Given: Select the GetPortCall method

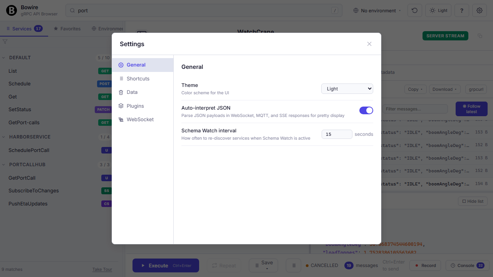Looking at the screenshot, I should tap(56, 178).
